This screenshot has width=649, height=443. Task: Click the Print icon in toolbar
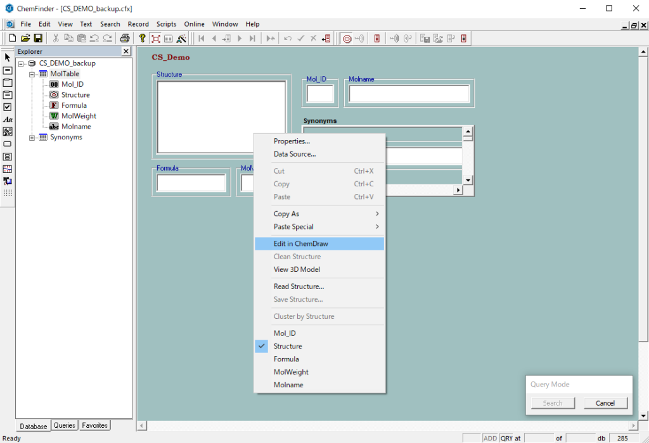pyautogui.click(x=125, y=39)
